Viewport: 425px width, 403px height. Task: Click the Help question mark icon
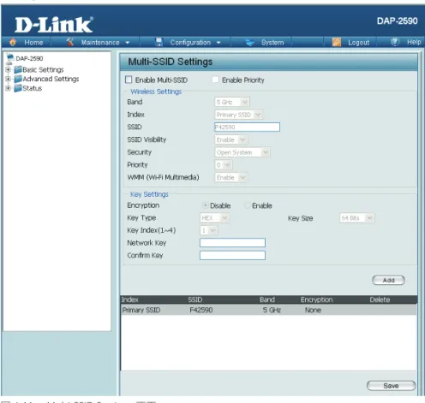[395, 42]
